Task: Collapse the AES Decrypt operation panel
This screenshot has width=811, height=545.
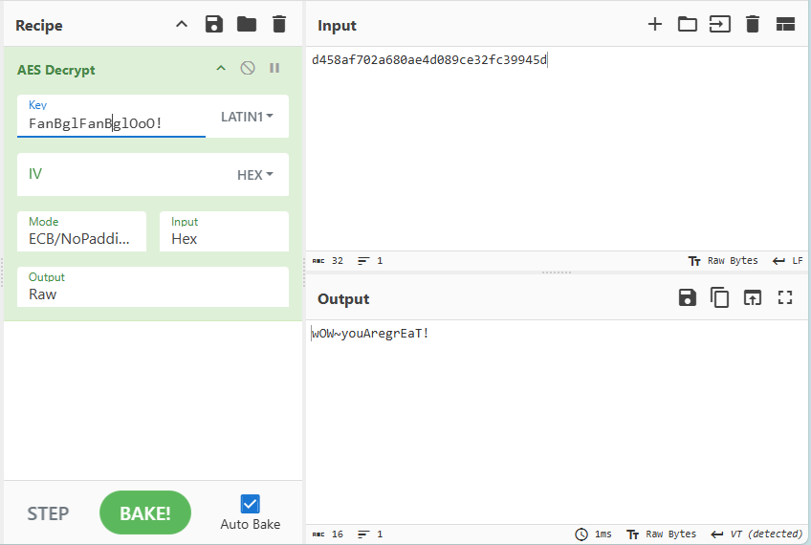Action: tap(221, 68)
